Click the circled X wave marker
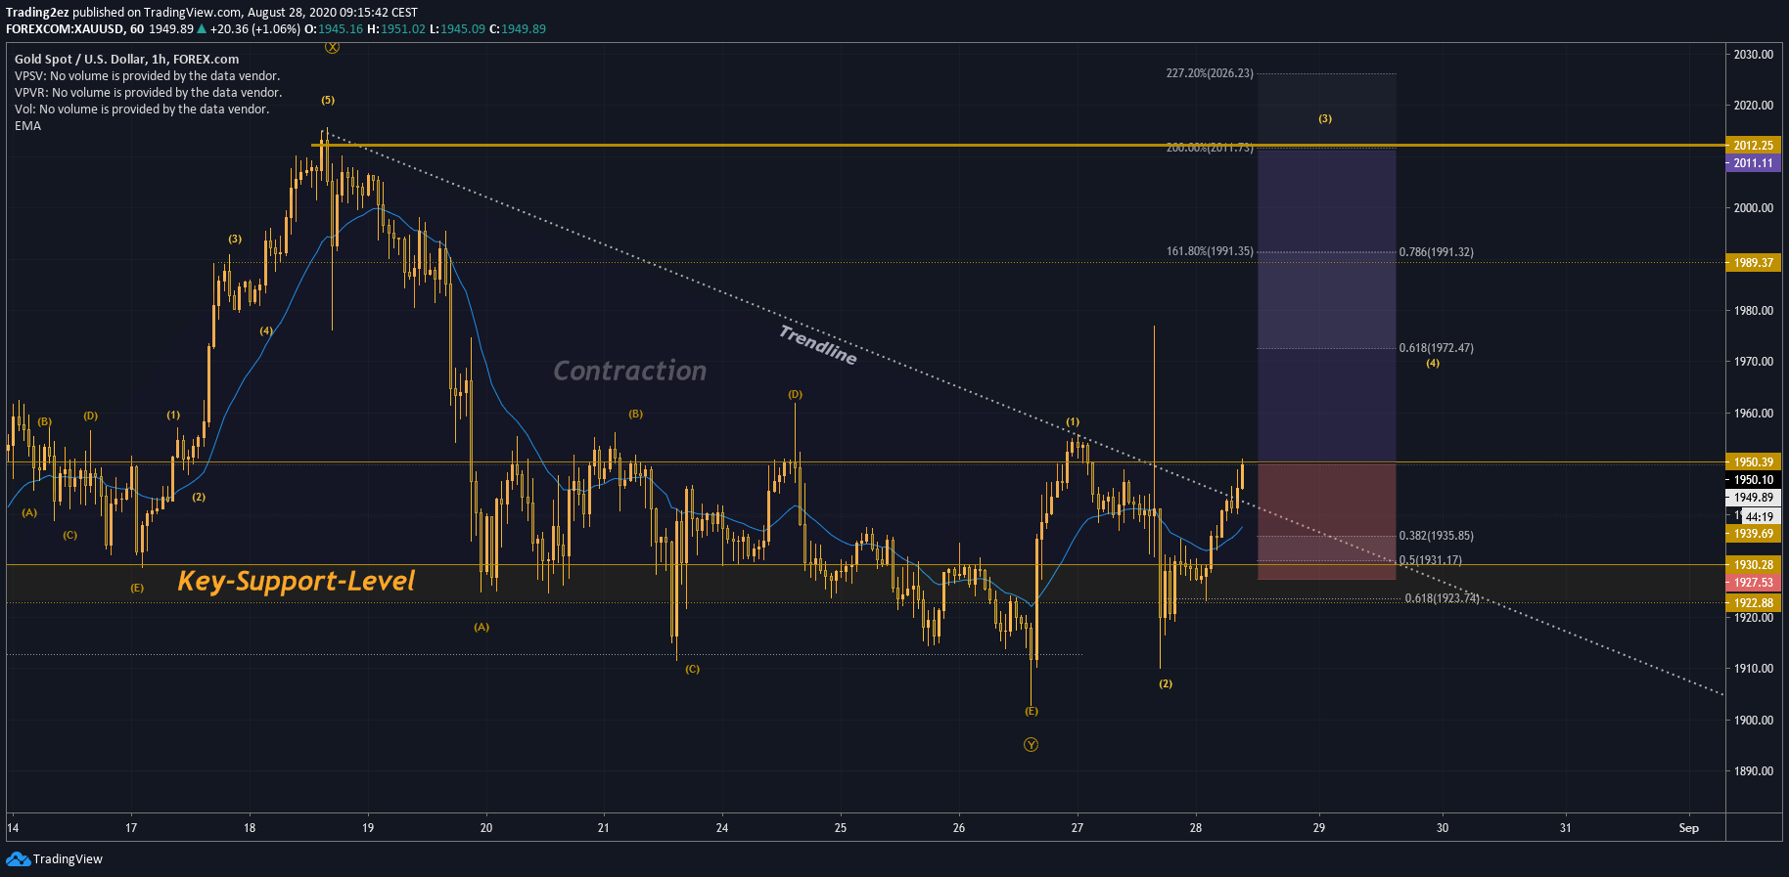 [333, 47]
